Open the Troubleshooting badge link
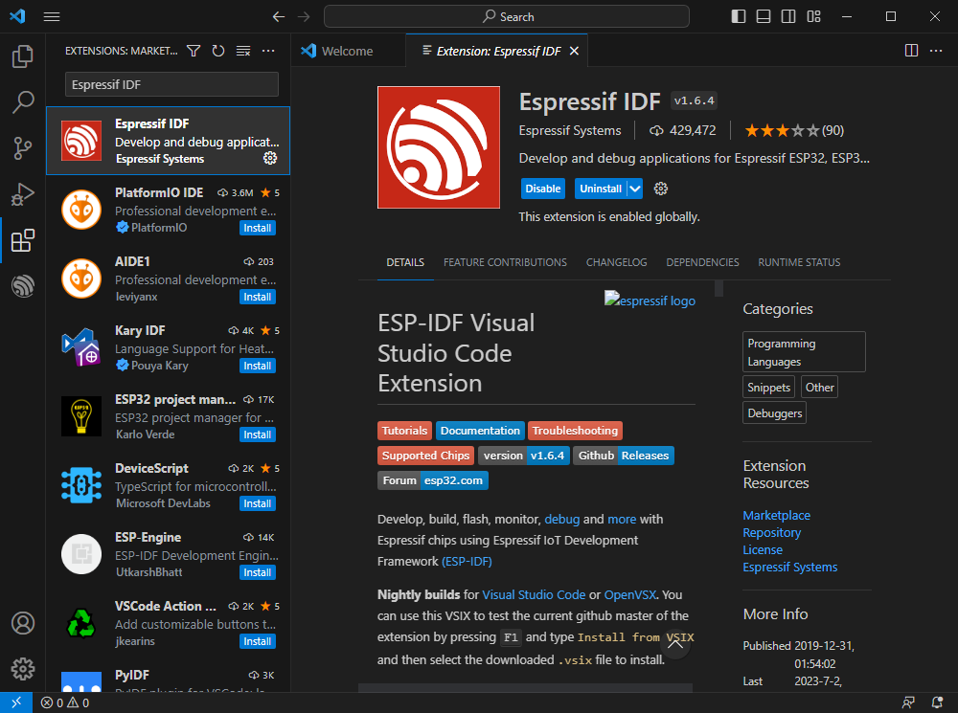 [575, 431]
